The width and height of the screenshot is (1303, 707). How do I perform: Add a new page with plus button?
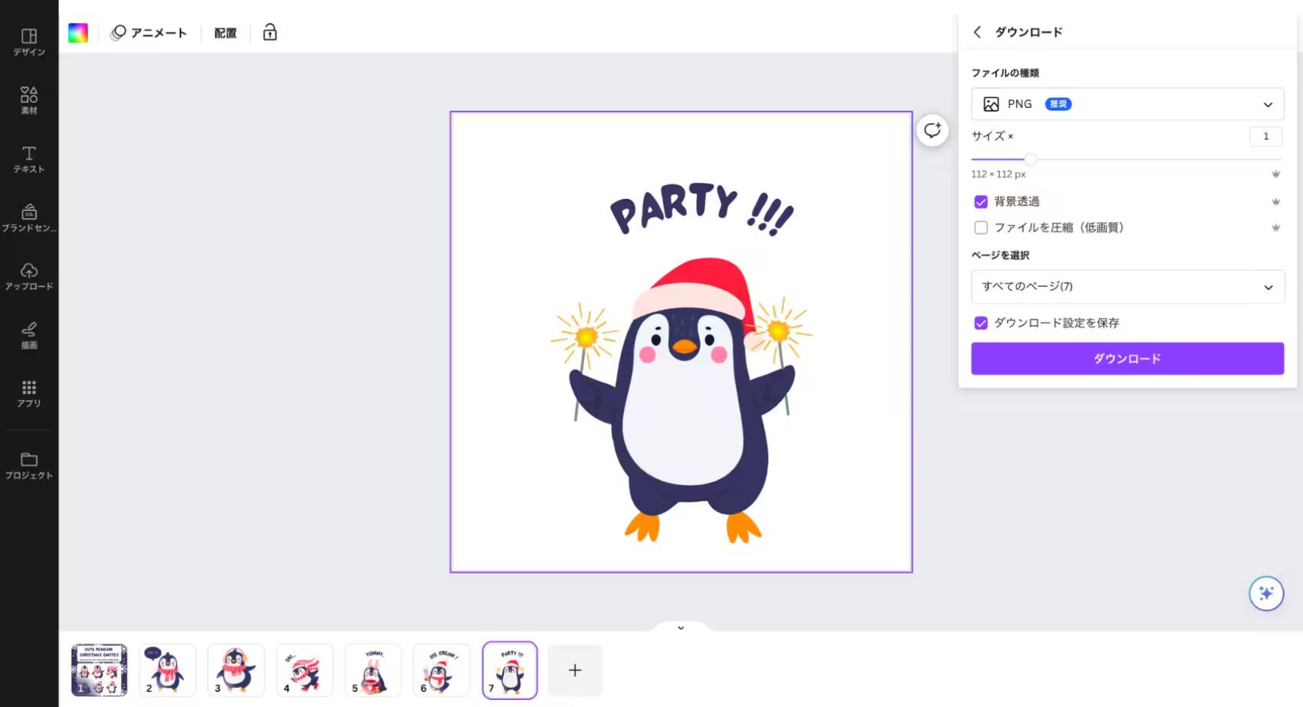tap(575, 670)
